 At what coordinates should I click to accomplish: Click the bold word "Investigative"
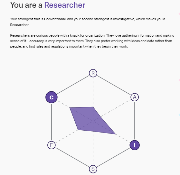point(124,19)
